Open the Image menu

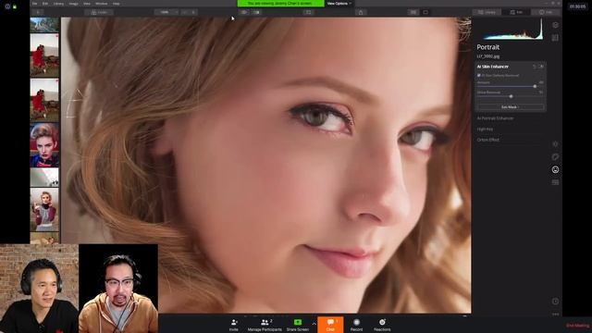click(x=74, y=4)
